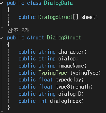Click 'float' keyword on typeStrength line

(46, 87)
